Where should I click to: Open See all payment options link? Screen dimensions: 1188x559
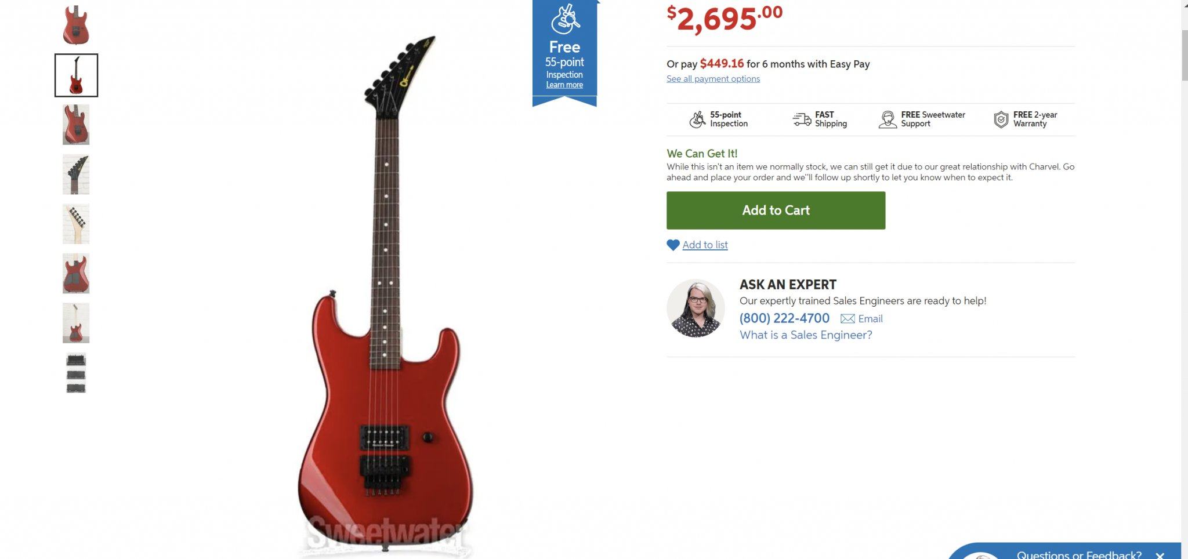click(713, 79)
